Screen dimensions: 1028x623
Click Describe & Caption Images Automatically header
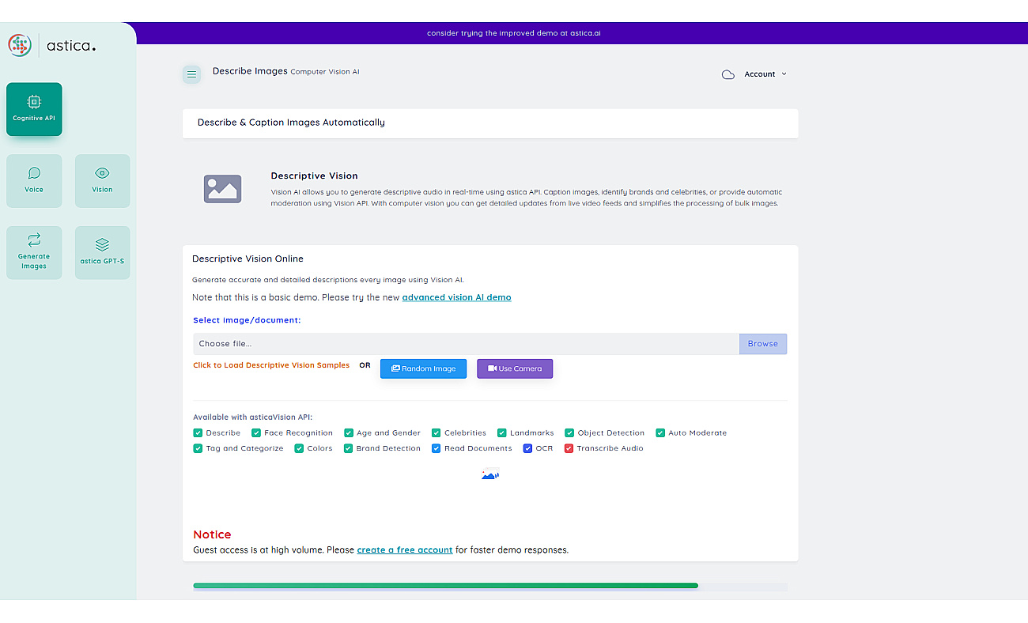tap(292, 123)
